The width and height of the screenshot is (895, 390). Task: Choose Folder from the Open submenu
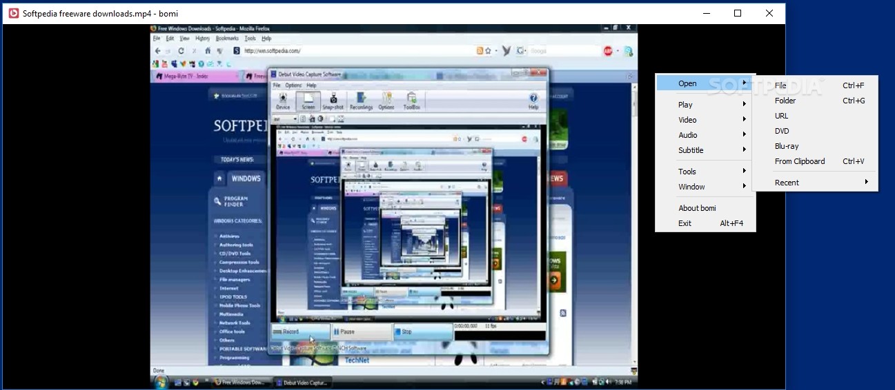(815, 101)
